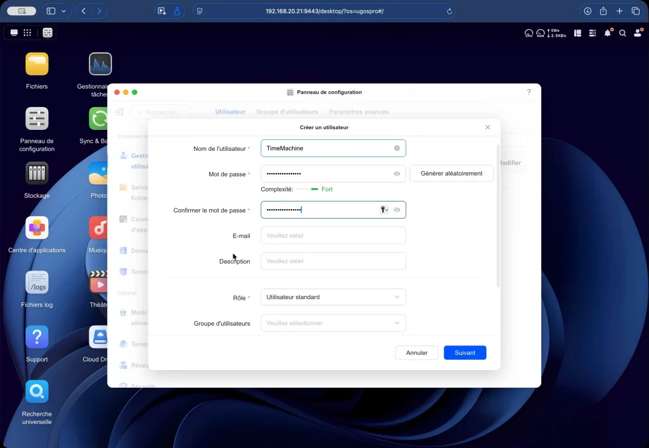Launch Centre d'applications from the desktop
The width and height of the screenshot is (649, 448).
[x=37, y=228]
